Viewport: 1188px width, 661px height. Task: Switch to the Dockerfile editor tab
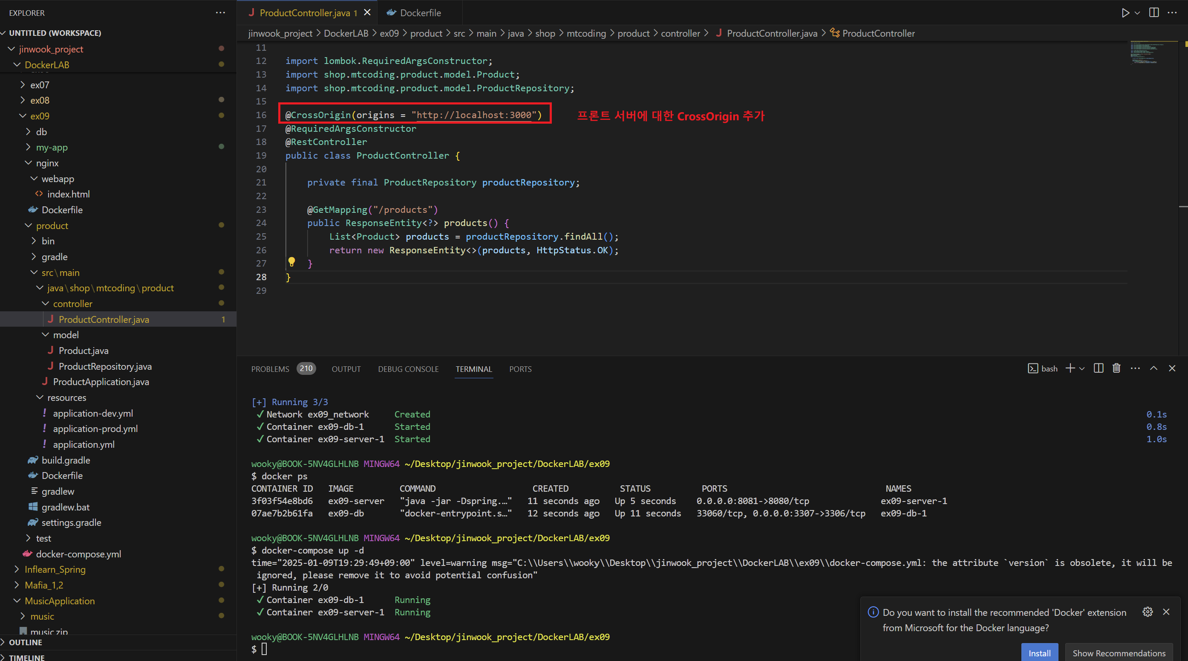click(420, 13)
